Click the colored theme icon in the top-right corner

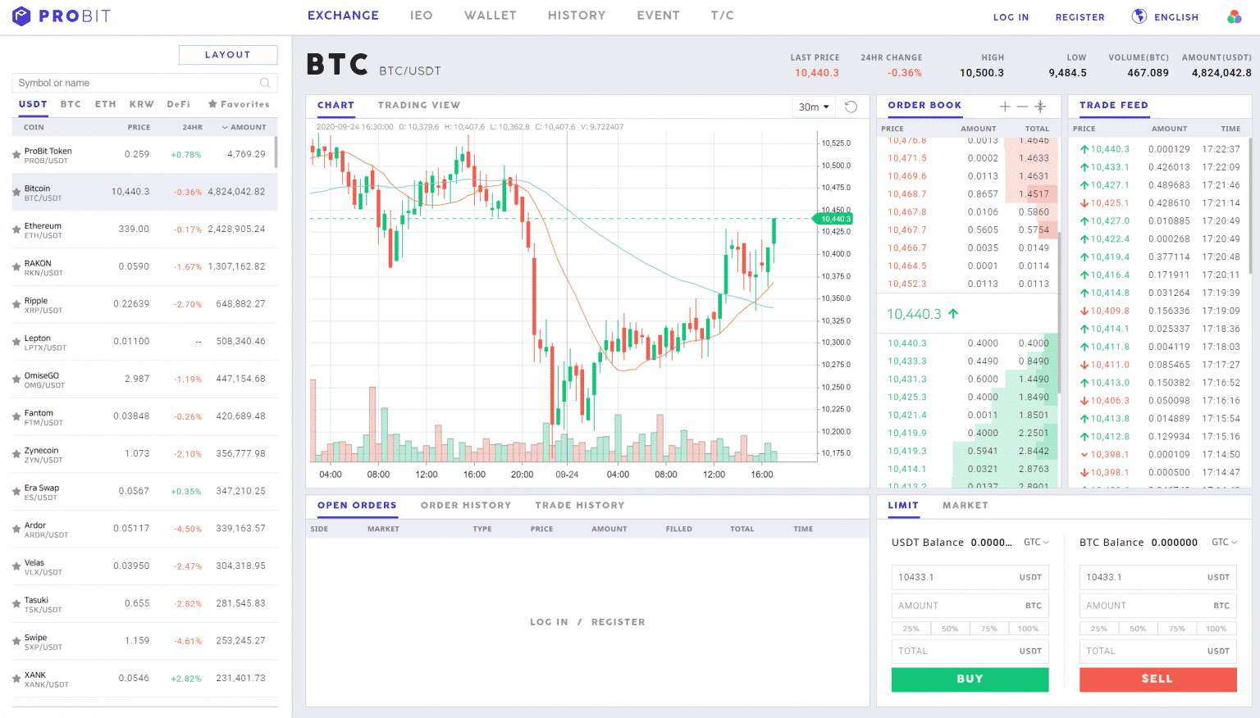point(1234,16)
